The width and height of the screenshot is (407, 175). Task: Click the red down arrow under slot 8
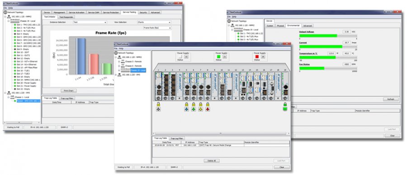(x=208, y=109)
